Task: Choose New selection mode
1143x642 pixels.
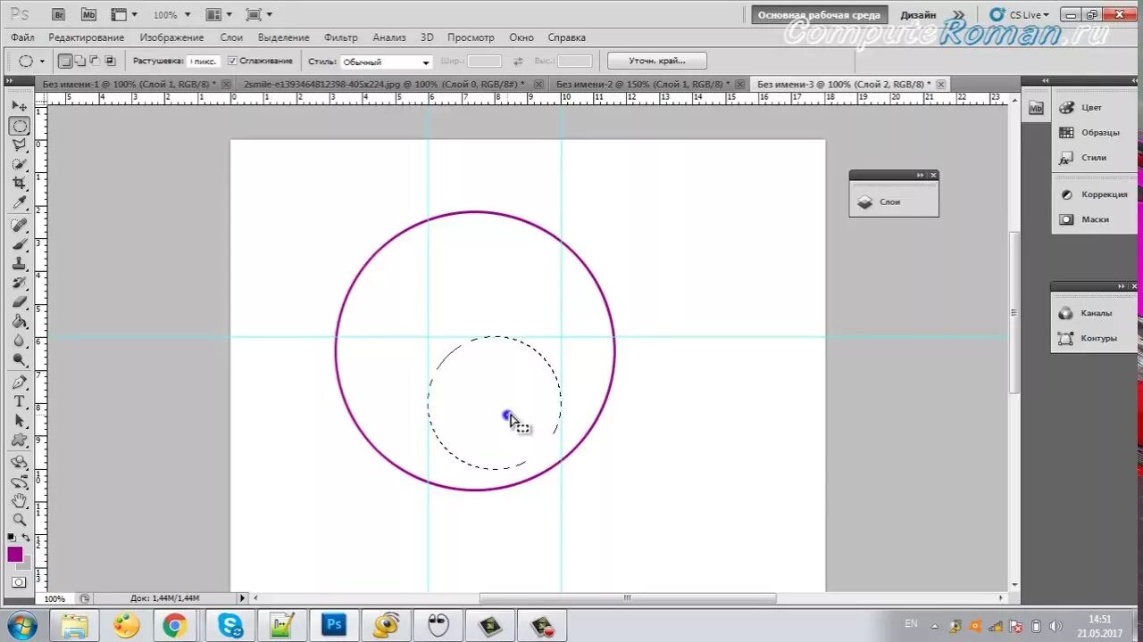Action: click(65, 61)
